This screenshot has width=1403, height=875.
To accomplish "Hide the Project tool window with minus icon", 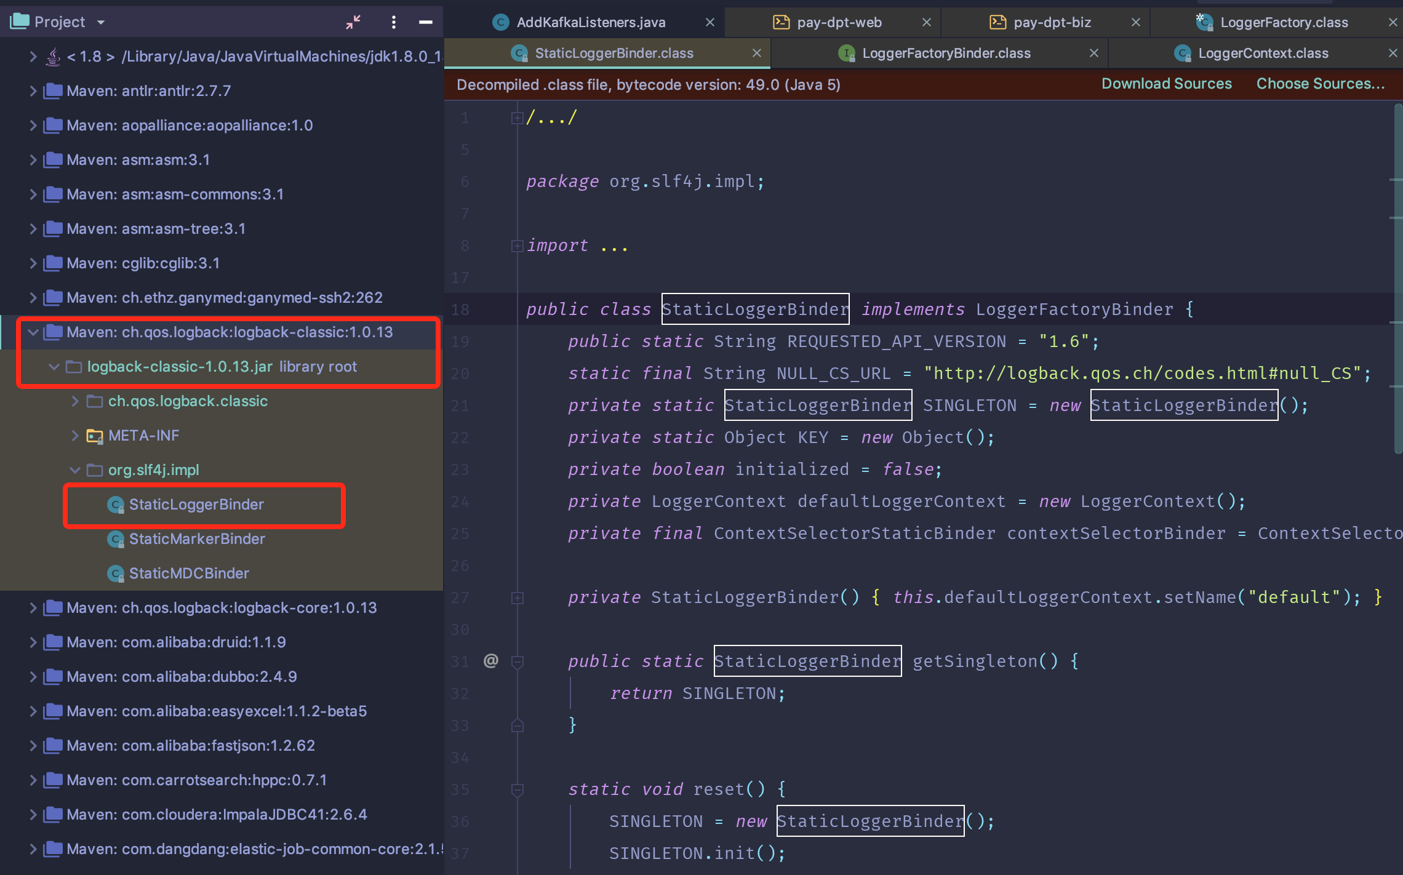I will 425,22.
